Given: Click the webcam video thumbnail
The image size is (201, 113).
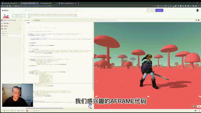Looking at the screenshot, I should pos(18,95).
